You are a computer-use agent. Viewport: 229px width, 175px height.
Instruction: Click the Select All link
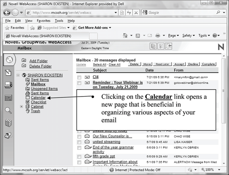click(100, 64)
